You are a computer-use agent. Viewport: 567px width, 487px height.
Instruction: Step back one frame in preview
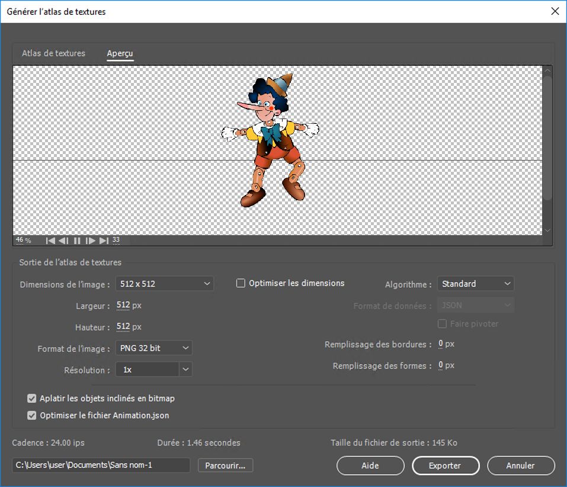coord(64,241)
